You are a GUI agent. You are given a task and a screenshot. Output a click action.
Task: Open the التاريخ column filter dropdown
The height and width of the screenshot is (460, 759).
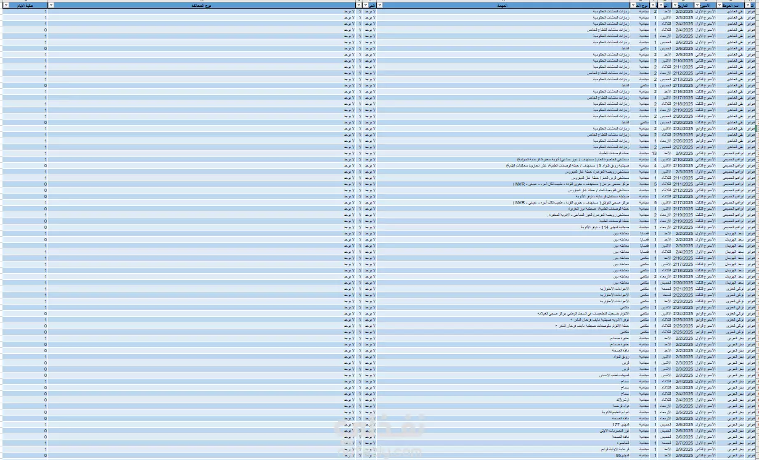tap(675, 5)
